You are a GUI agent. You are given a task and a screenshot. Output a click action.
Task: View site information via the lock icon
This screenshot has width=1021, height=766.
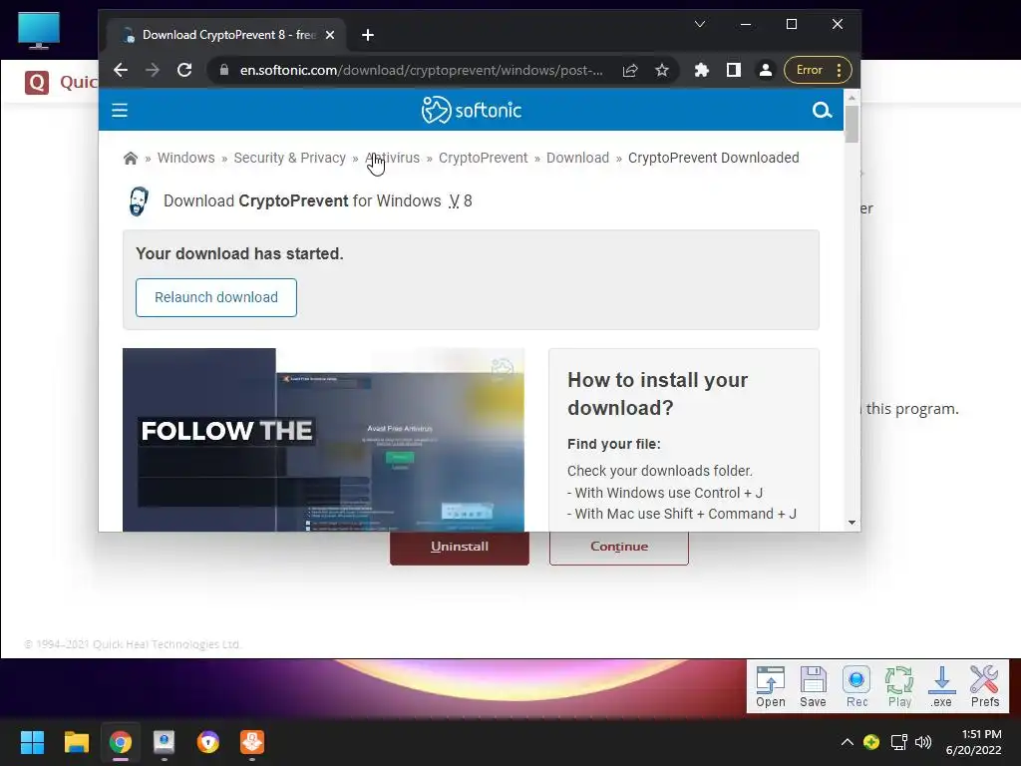pos(224,71)
